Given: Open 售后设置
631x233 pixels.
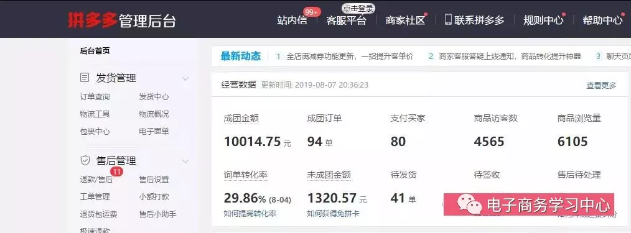Looking at the screenshot, I should tap(154, 180).
